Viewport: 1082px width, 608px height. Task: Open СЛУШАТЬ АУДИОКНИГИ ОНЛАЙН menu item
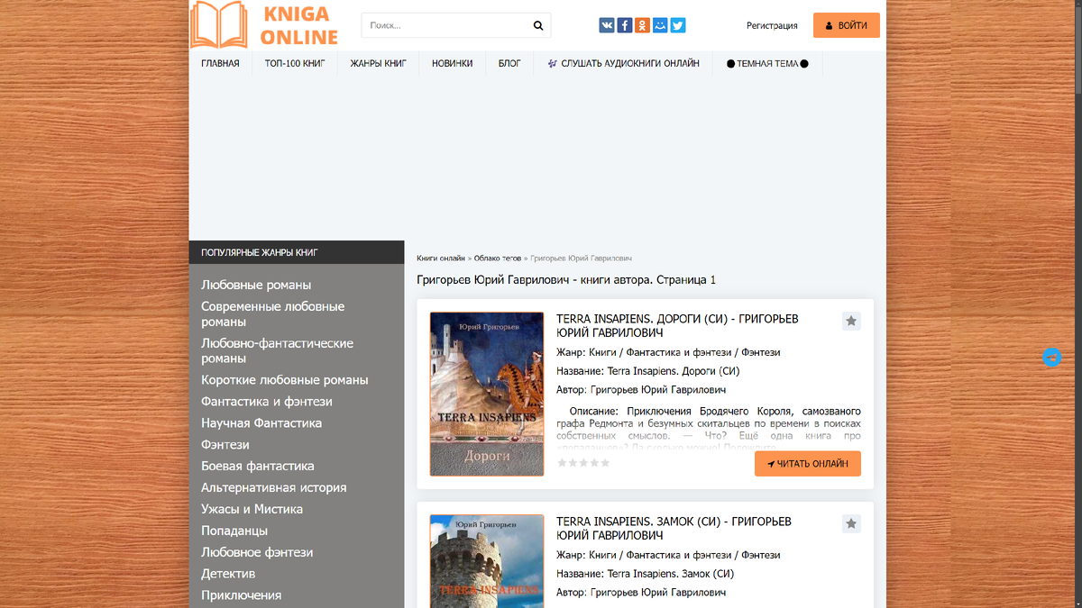tap(623, 64)
